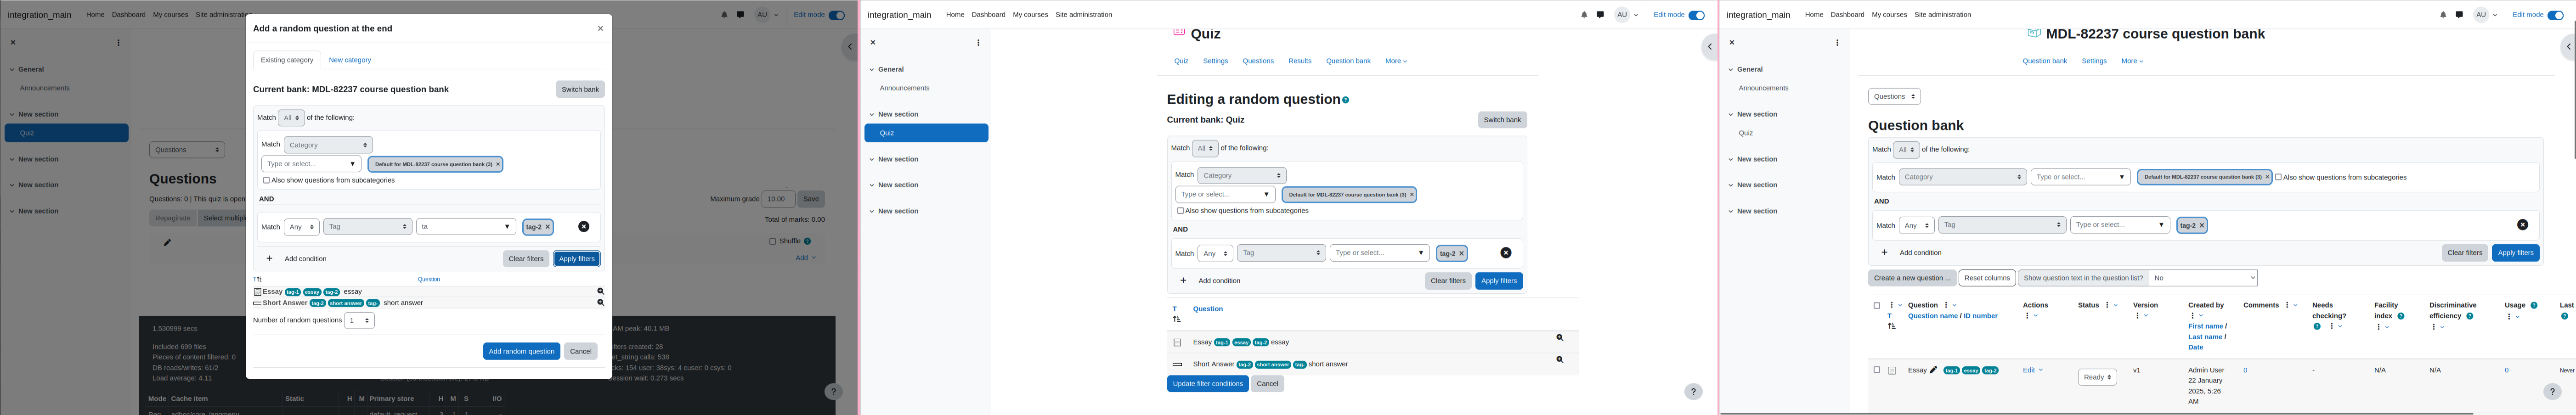Preview the Essay question in the dialog
This screenshot has height=415, width=2576.
point(600,292)
